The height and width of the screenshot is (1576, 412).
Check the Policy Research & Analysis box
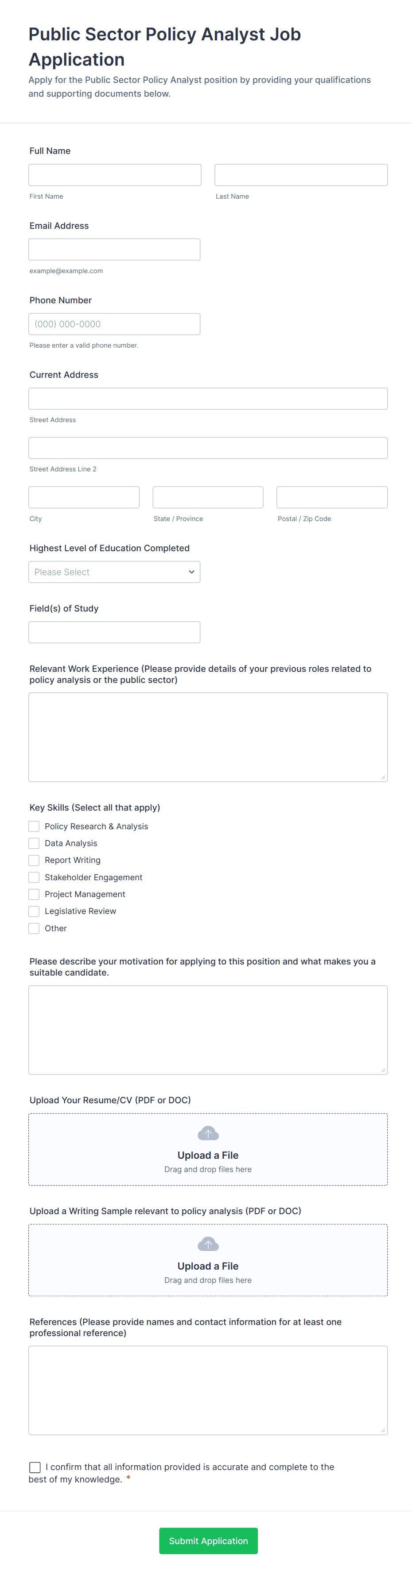tap(34, 827)
